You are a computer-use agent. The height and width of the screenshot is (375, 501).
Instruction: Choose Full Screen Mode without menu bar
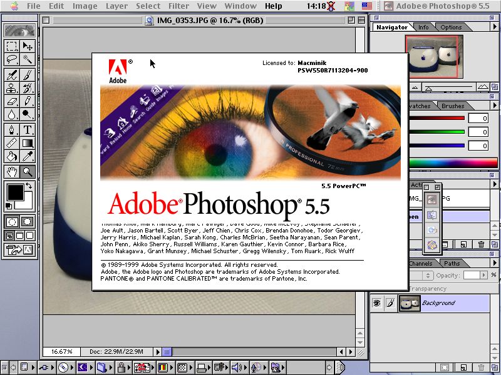coord(30,236)
